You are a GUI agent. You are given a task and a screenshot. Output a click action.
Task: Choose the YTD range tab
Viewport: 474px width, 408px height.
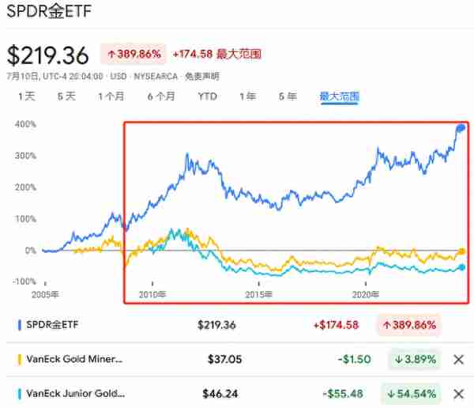pyautogui.click(x=207, y=96)
